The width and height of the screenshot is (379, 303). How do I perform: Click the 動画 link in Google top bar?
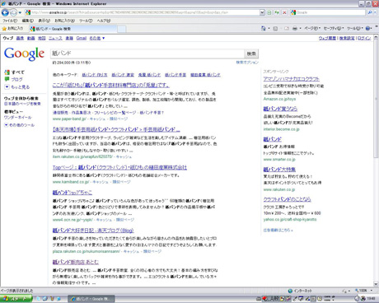(31, 38)
